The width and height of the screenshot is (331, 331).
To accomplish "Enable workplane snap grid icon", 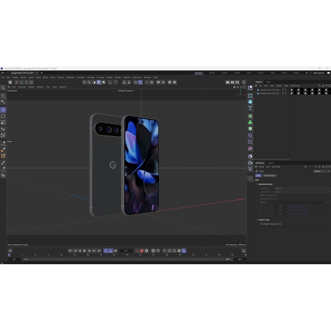I will click(x=135, y=82).
